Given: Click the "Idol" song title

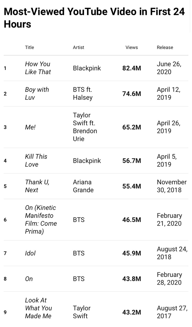Looking at the screenshot, I should (30, 253).
